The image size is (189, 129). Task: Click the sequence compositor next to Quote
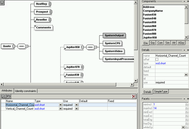point(21,46)
